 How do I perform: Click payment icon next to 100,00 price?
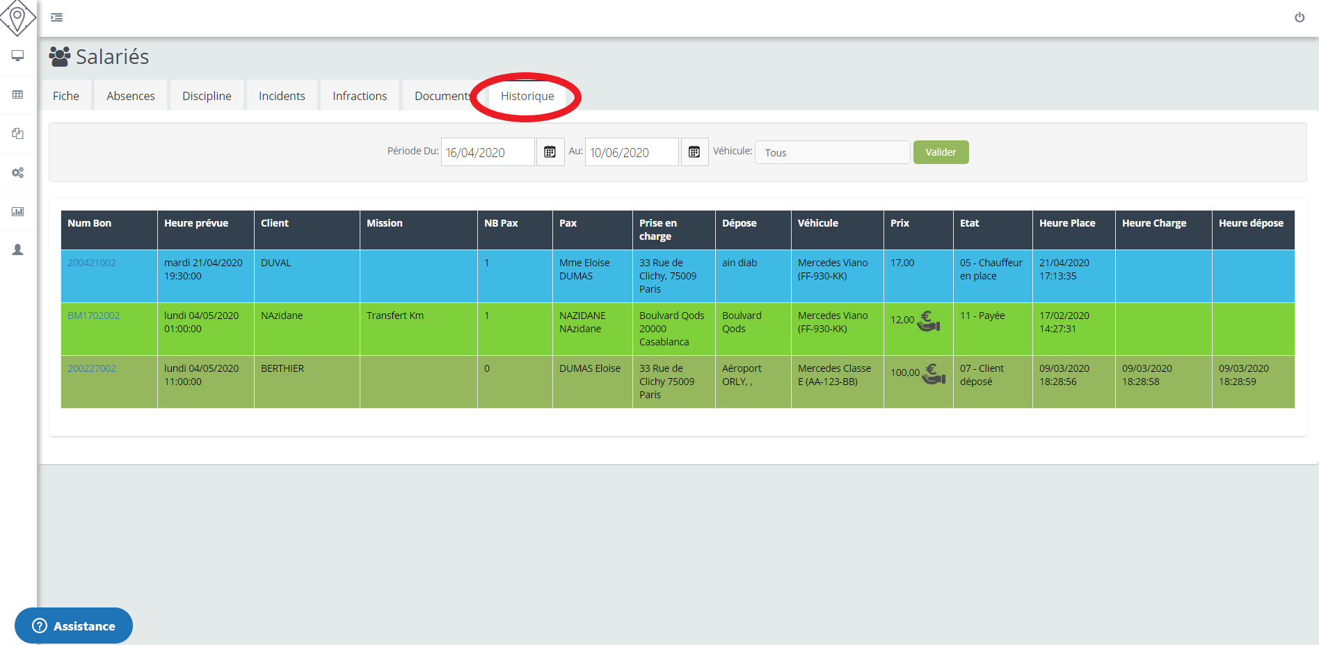click(934, 374)
